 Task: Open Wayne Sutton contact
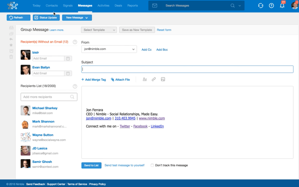43,135
